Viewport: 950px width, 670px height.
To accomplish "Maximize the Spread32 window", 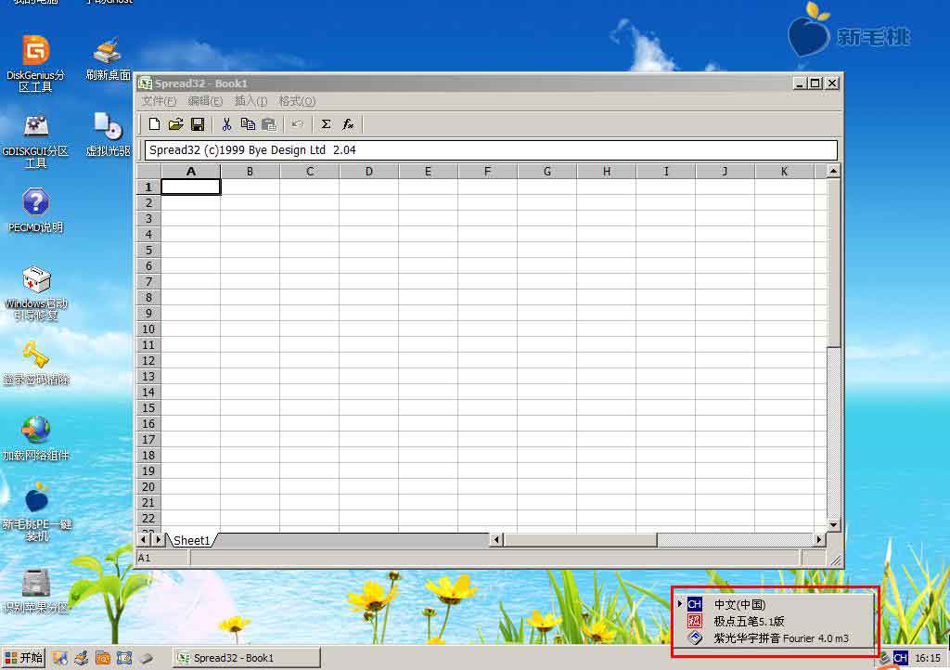I will point(815,84).
